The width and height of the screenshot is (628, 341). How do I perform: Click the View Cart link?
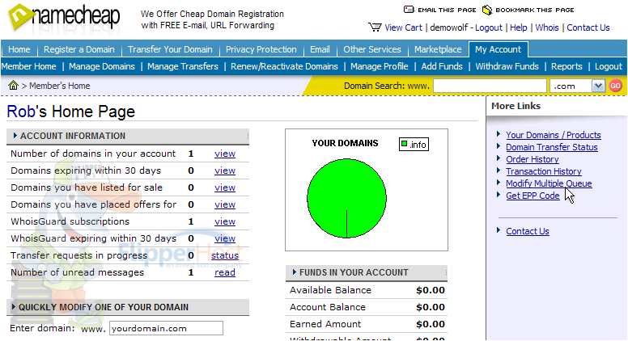pos(403,27)
